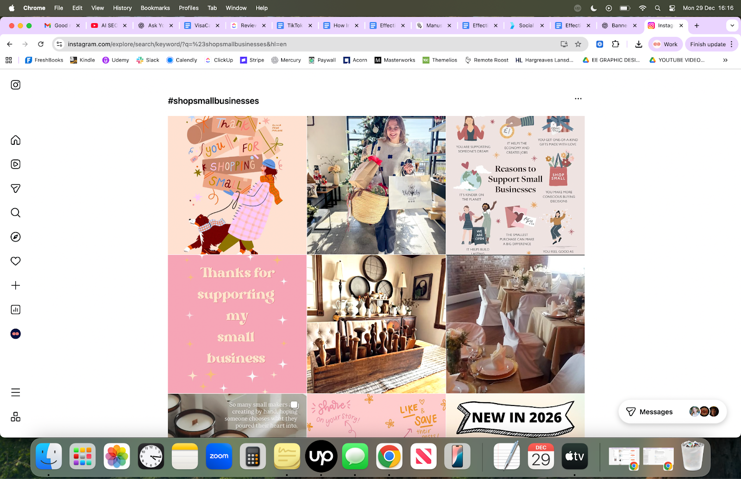
Task: Open ClickUp bookmark
Action: [x=219, y=60]
